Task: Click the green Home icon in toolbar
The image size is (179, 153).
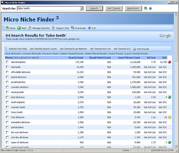Action: 8,28
